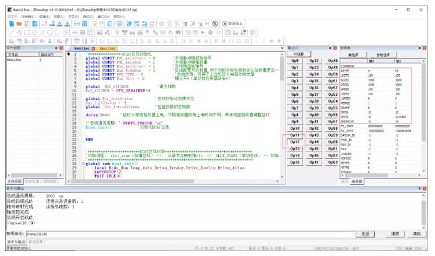Close the 命令与输出 panel with red X
435x256 pixels.
pos(424,189)
